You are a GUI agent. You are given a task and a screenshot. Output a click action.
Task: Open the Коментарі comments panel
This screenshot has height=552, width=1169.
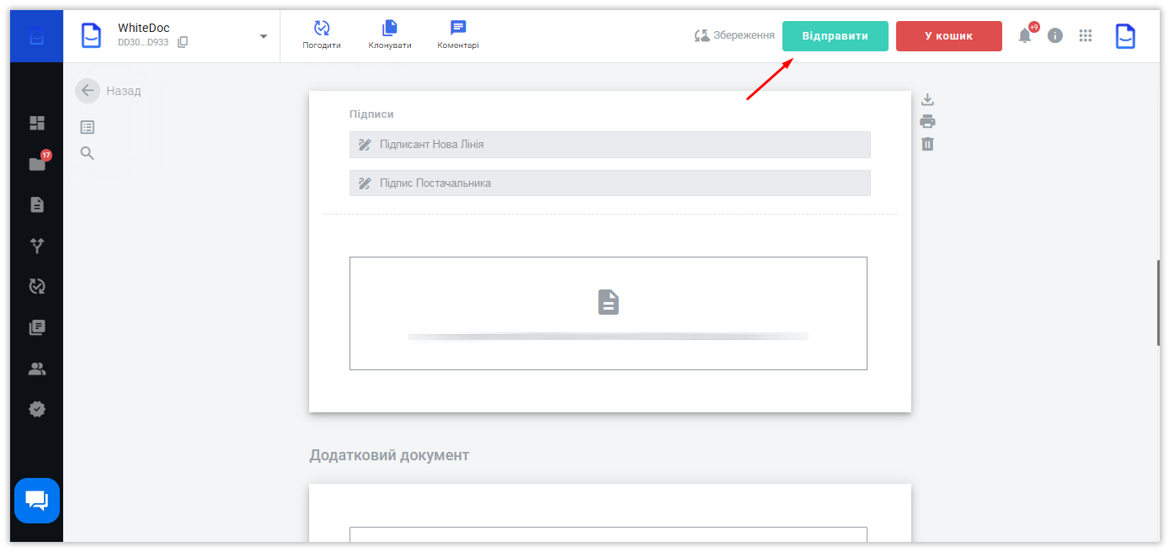(458, 35)
